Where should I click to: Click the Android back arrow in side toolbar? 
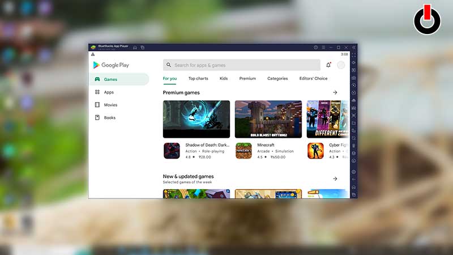pos(353,179)
